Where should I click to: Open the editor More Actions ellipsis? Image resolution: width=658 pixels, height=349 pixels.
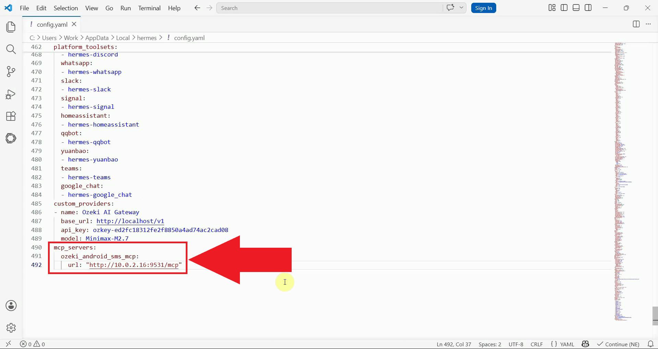[648, 24]
